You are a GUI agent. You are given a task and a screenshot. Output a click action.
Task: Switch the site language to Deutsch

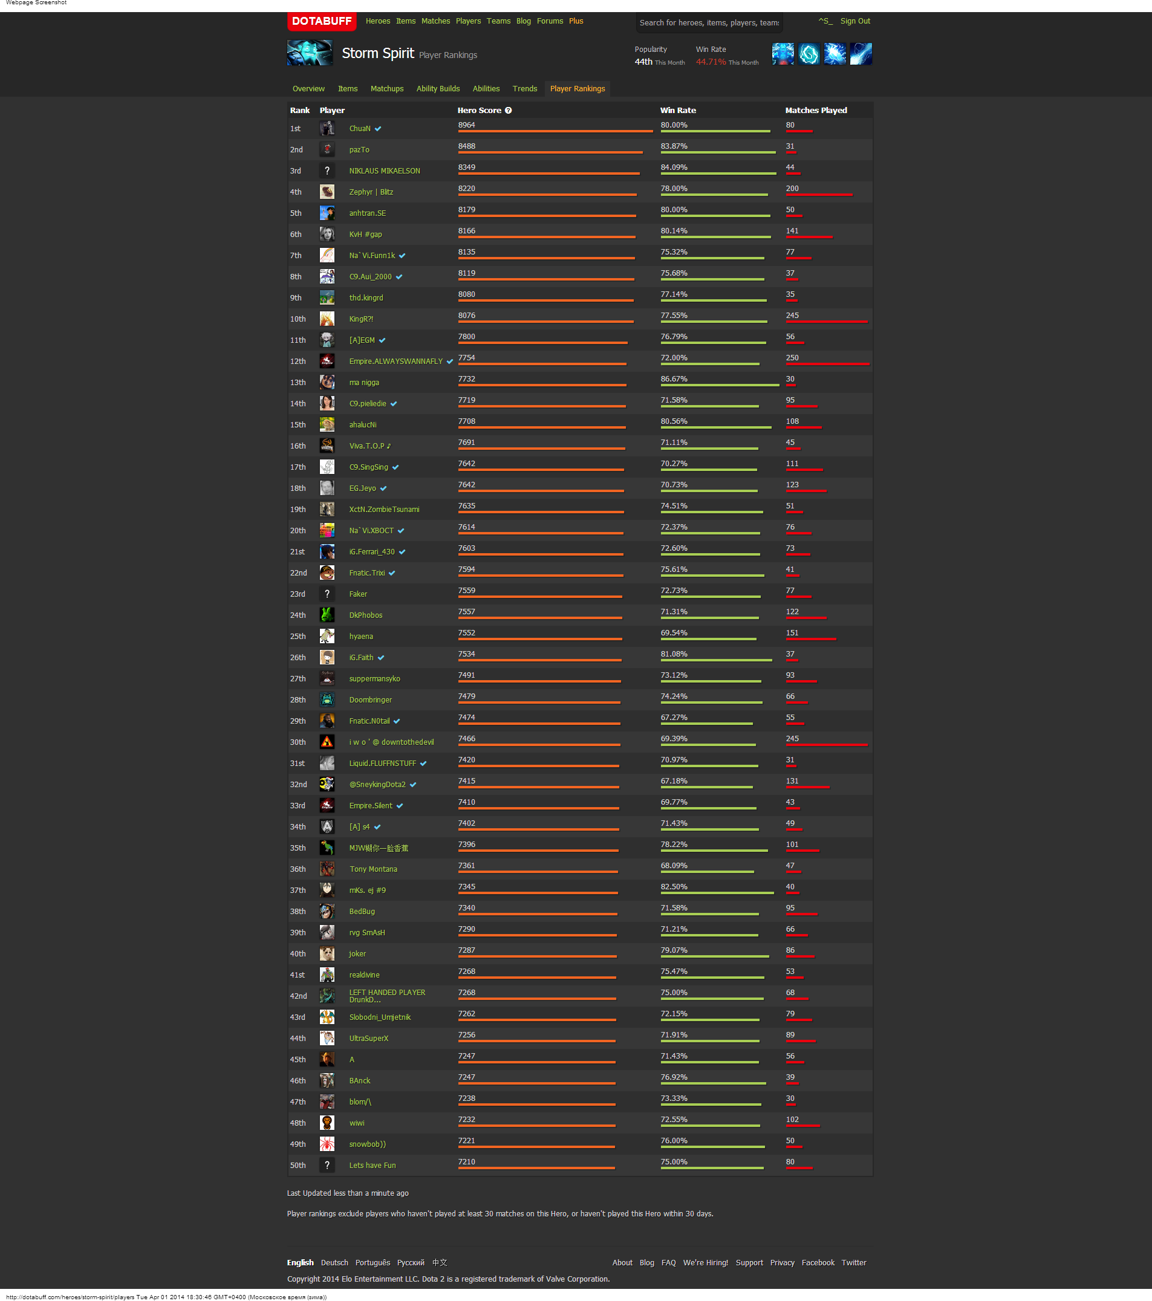point(334,1263)
